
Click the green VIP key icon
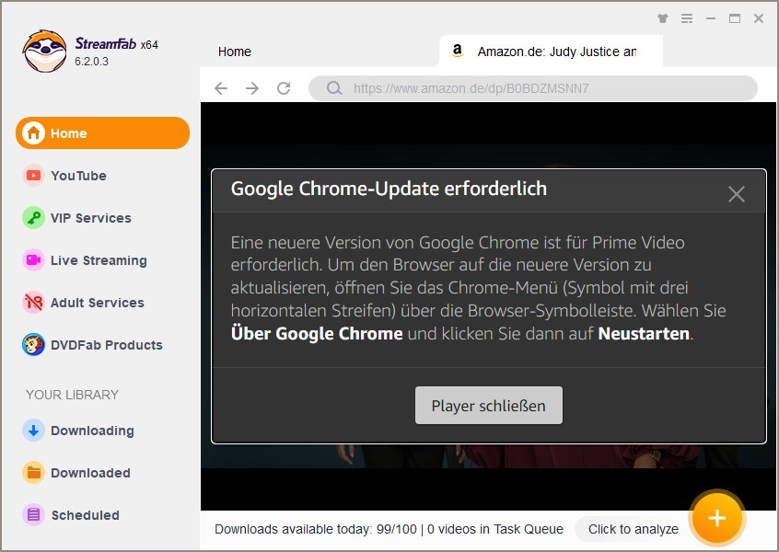point(33,218)
